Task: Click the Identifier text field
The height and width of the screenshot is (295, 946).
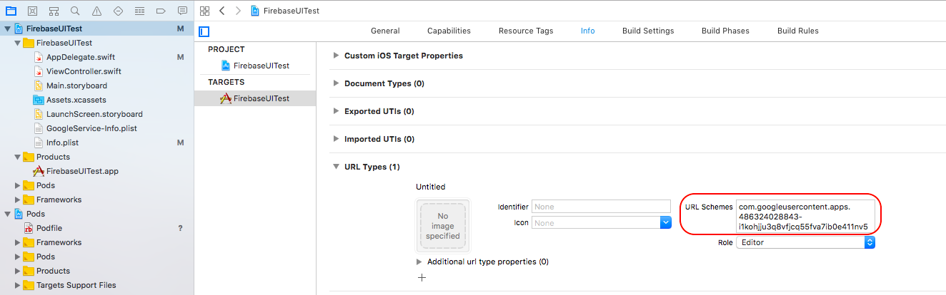Action: 601,207
